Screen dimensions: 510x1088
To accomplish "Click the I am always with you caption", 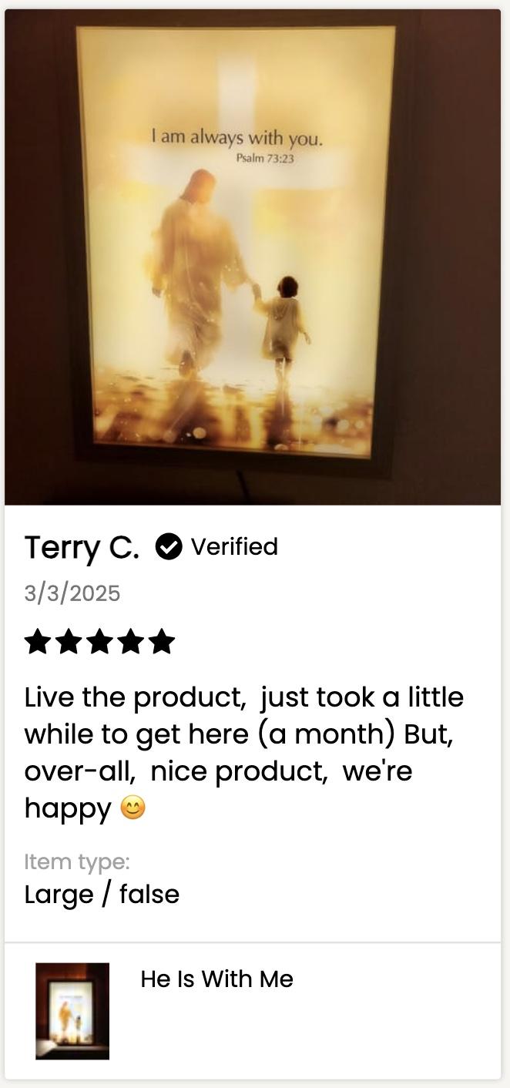I will (x=237, y=139).
